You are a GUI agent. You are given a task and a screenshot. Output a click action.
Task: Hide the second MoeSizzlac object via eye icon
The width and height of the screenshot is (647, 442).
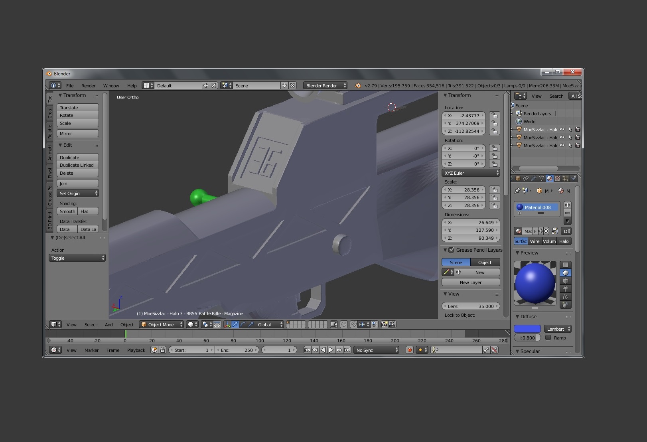562,138
